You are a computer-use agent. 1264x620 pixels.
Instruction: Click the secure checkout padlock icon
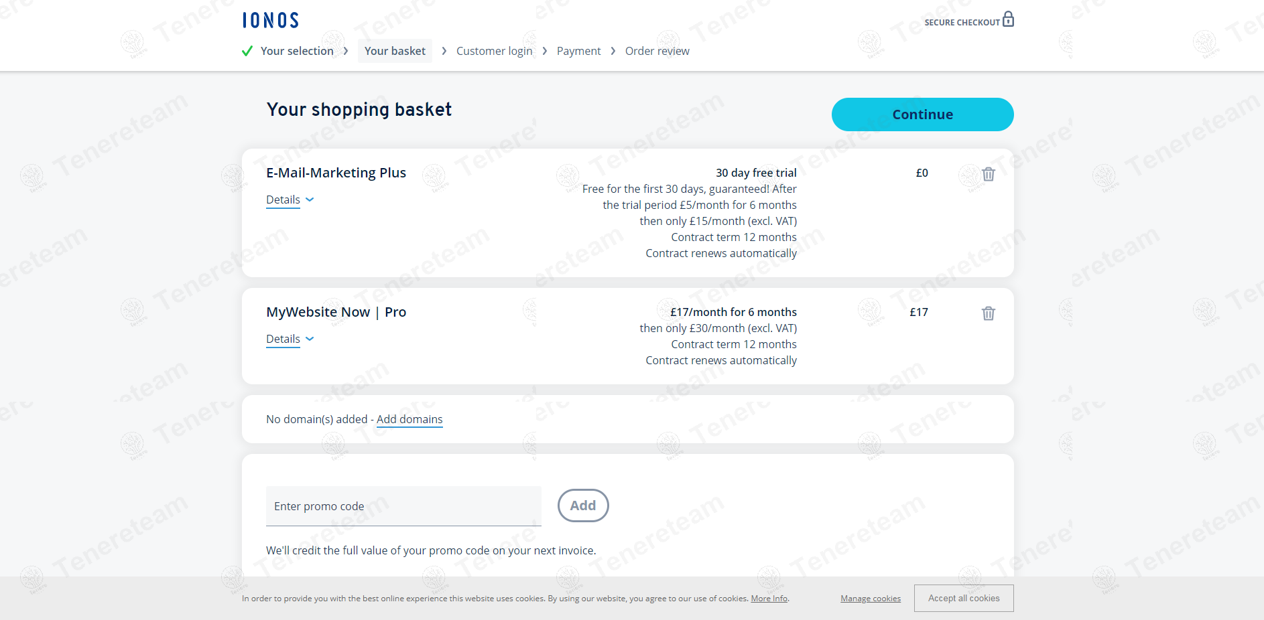tap(1008, 19)
